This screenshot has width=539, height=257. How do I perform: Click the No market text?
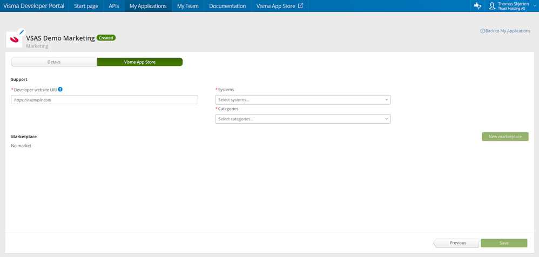[21, 146]
